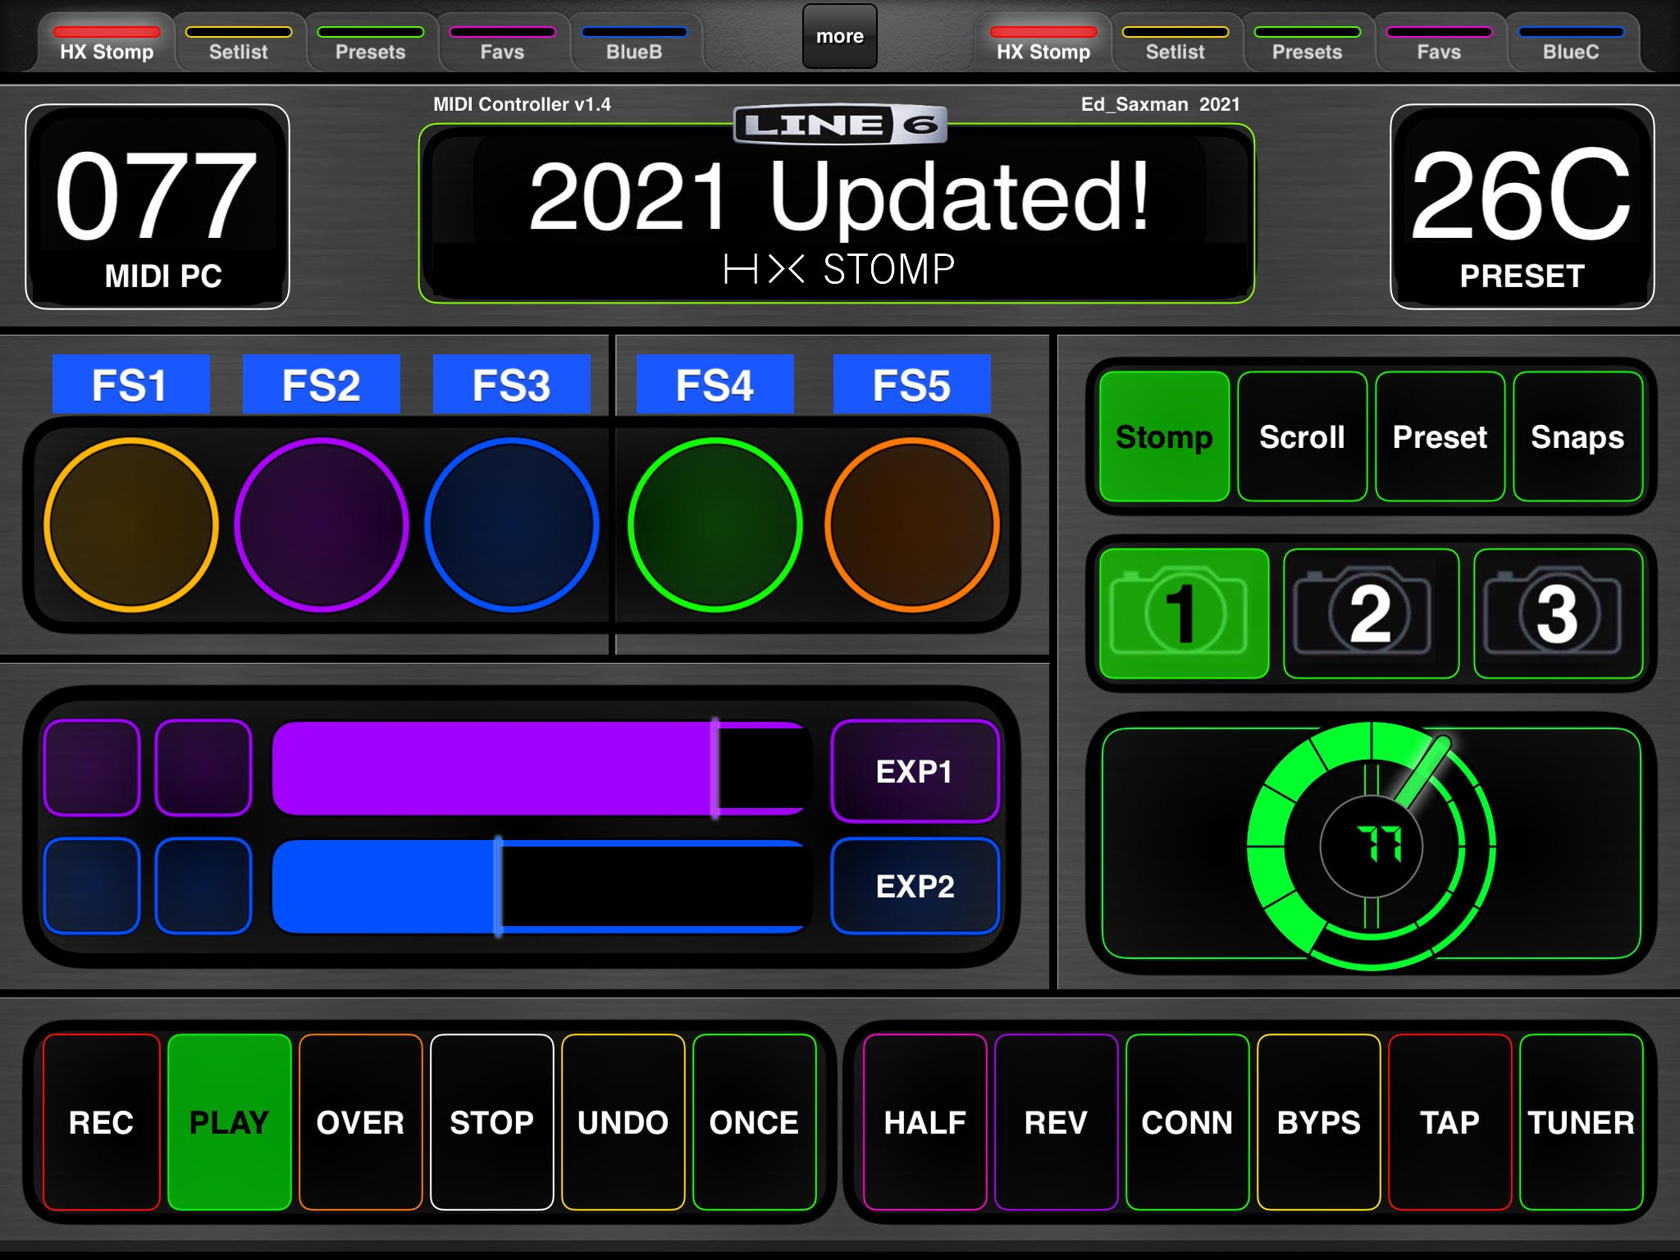Click the EXP2 button
1680x1260 pixels.
915,886
